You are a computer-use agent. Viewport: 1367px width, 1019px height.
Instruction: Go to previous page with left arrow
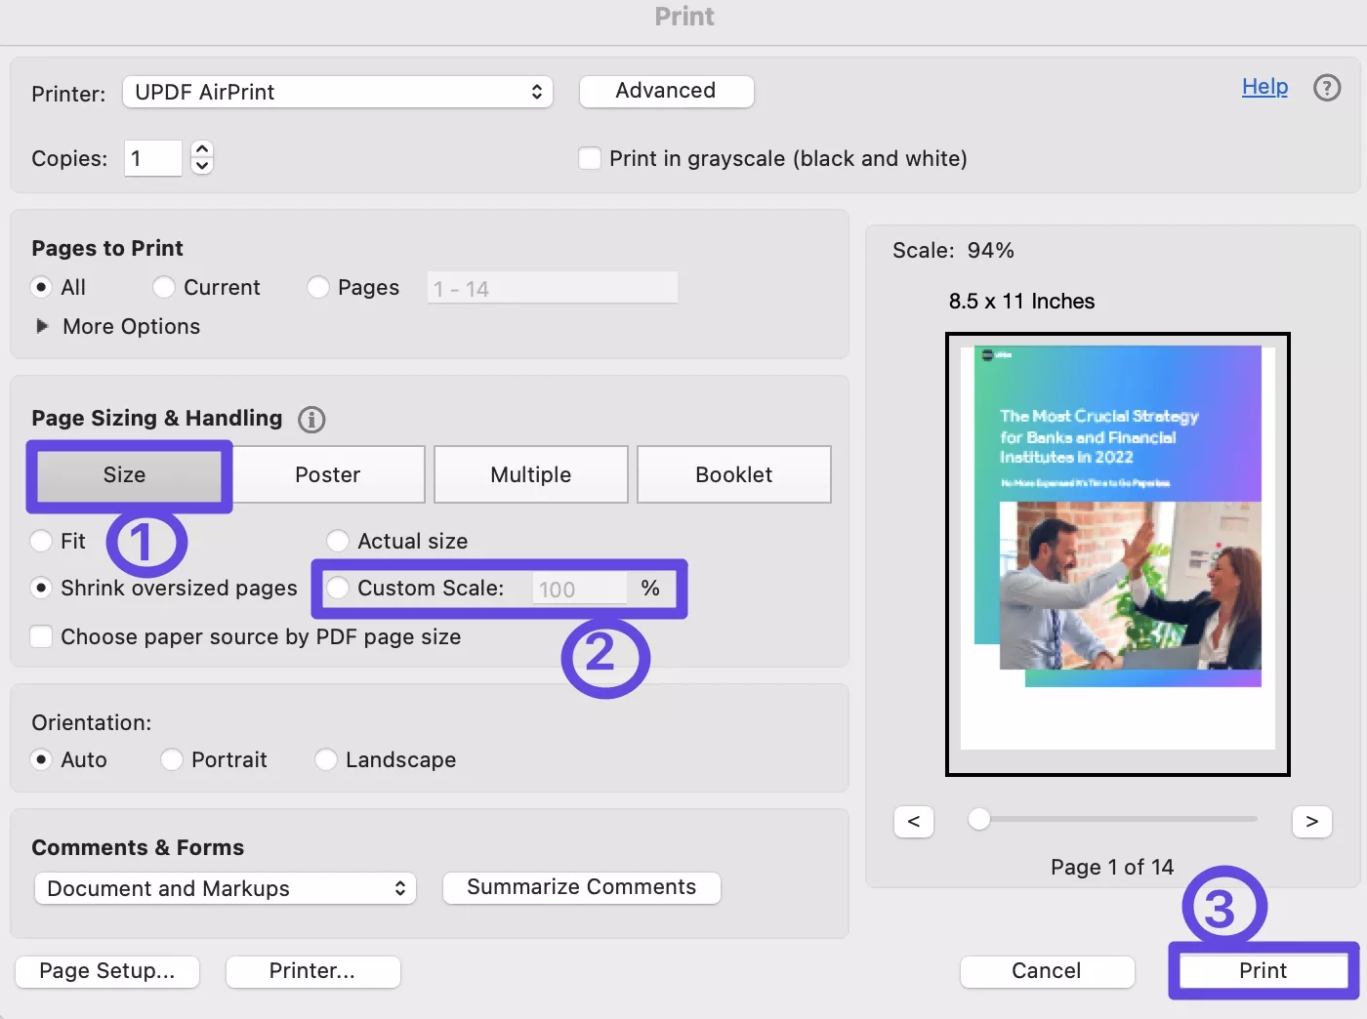tap(913, 821)
